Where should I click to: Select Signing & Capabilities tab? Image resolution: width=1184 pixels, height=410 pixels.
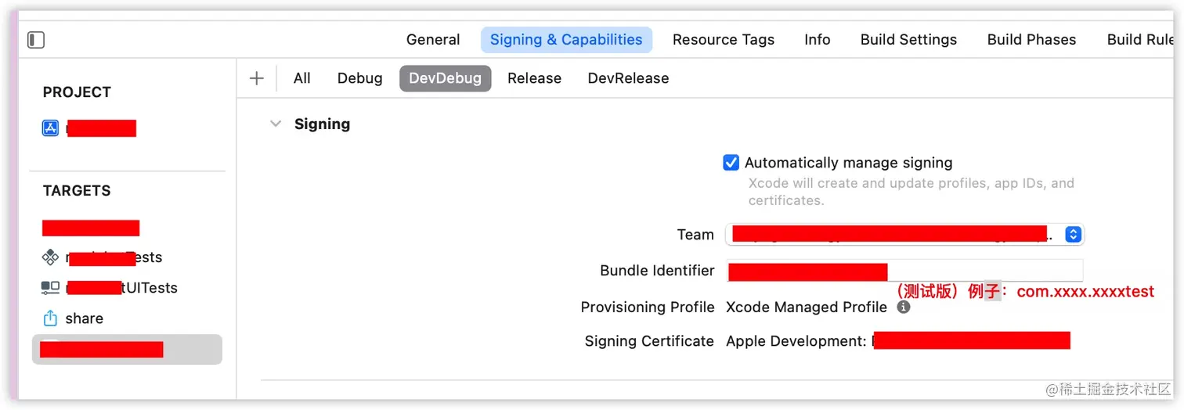pos(566,40)
